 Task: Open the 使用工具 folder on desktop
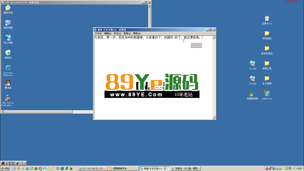pos(267,63)
